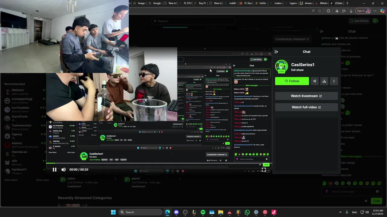
Task: Switch to the Amazon browser tab
Action: pyautogui.click(x=305, y=3)
